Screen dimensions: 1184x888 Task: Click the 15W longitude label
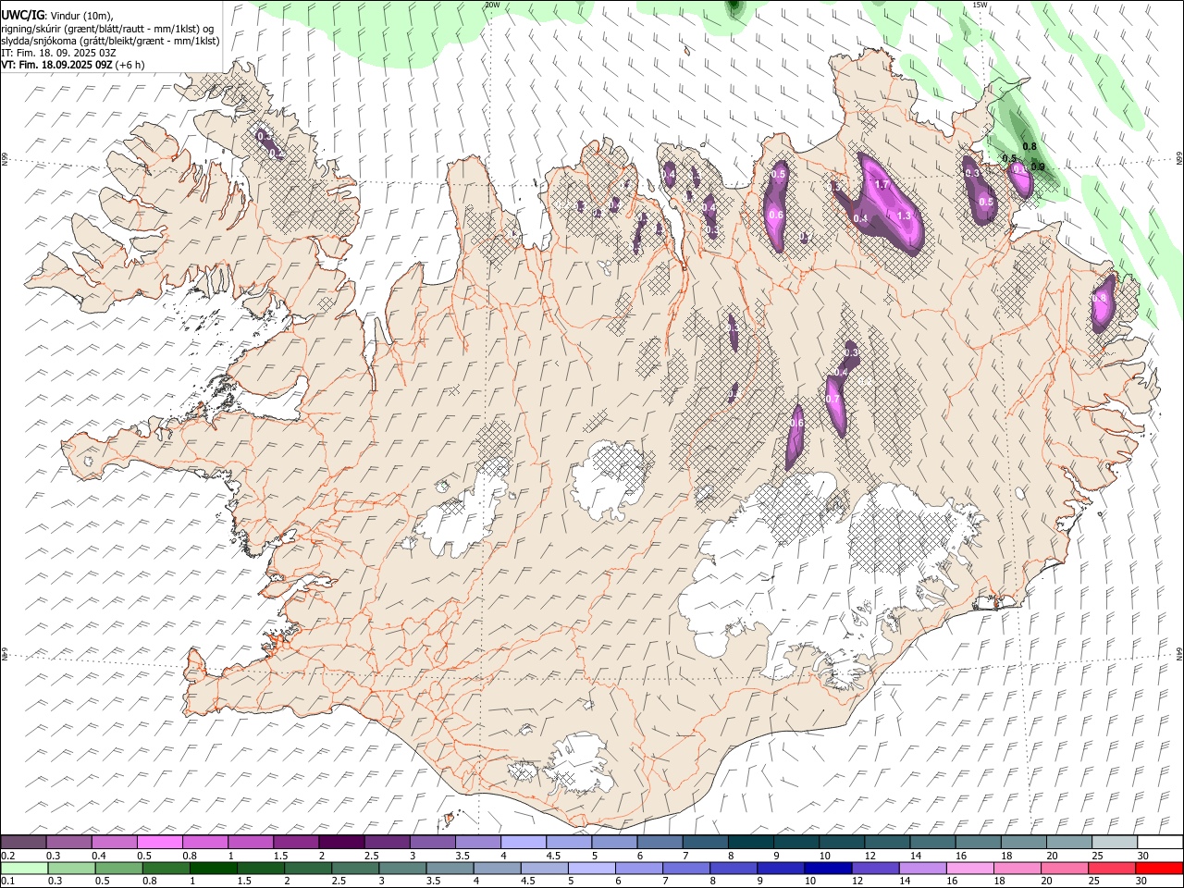tap(980, 5)
